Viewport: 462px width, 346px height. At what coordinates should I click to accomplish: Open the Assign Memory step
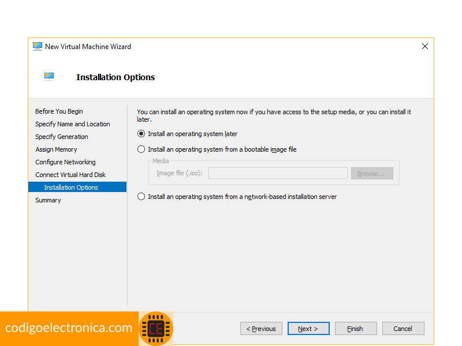[56, 149]
